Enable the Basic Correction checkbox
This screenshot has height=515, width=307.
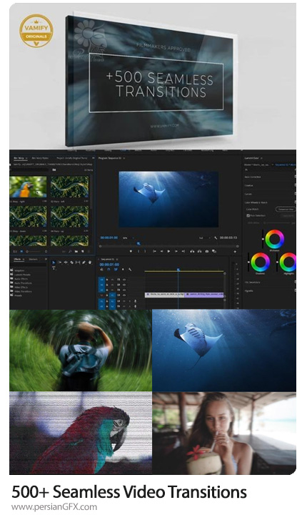(296, 177)
